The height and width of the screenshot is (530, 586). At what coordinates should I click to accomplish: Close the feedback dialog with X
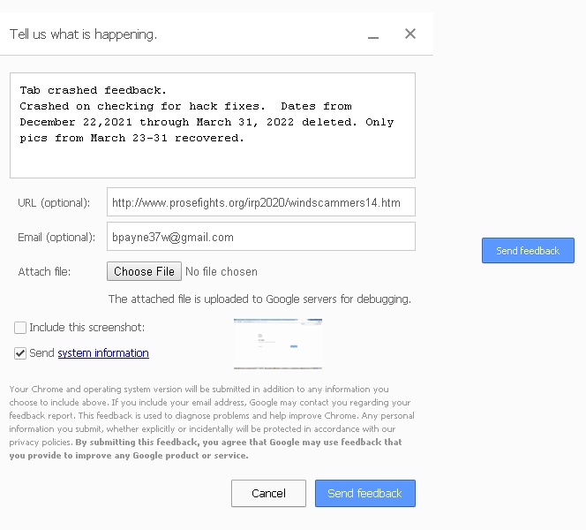[410, 34]
